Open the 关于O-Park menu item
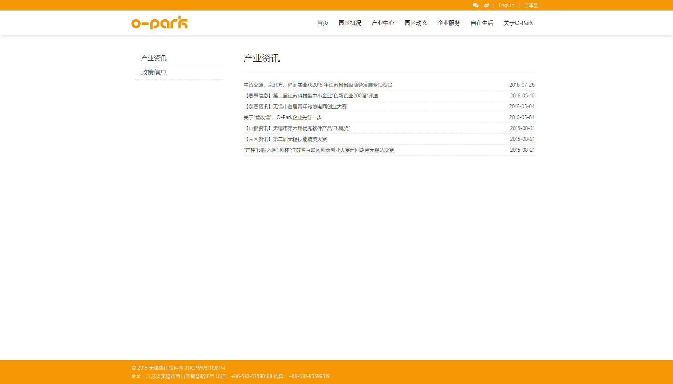 tap(518, 23)
